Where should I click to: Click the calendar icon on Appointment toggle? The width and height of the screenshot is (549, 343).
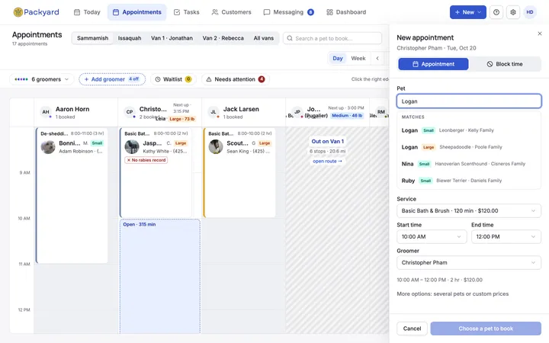tap(416, 64)
